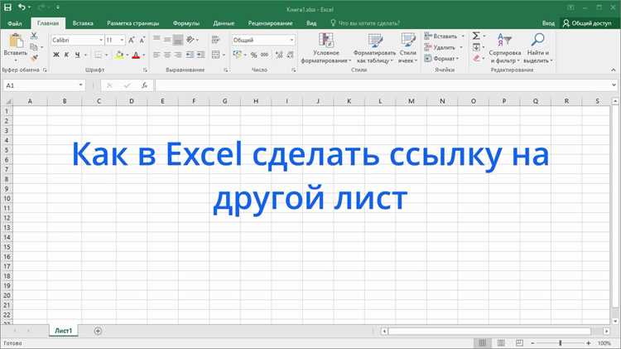Cut selection with the scissors icon
This screenshot has height=349, width=621.
(34, 36)
